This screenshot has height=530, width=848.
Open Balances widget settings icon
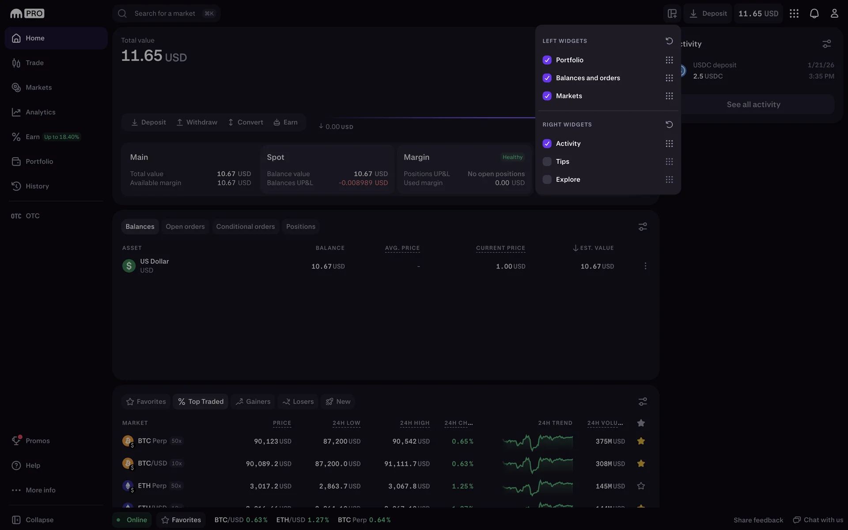point(643,227)
